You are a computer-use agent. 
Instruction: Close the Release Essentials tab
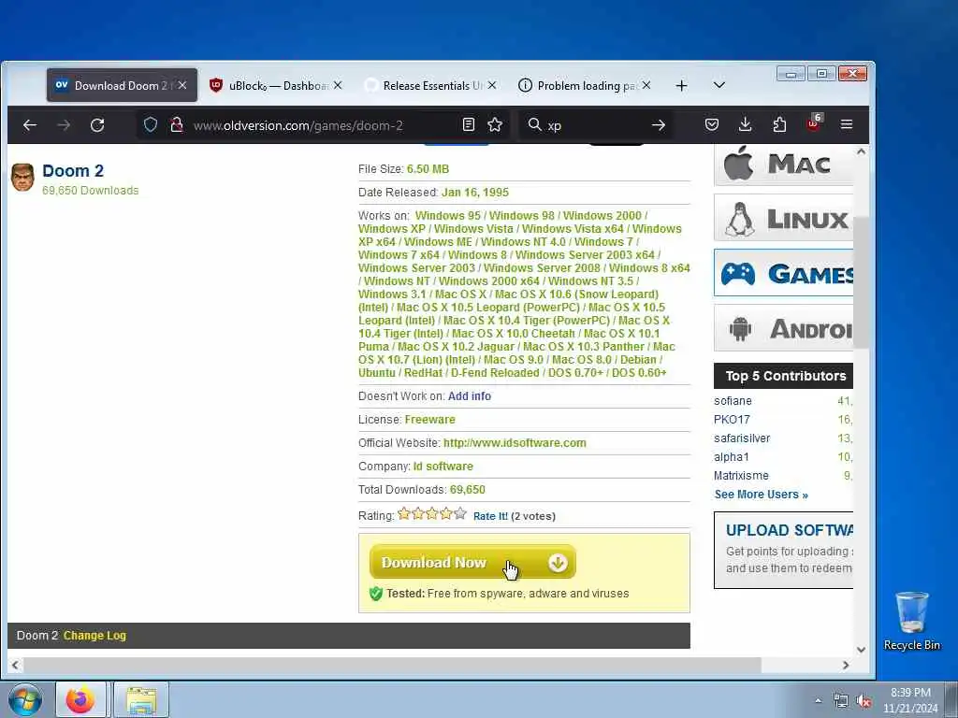tap(492, 85)
